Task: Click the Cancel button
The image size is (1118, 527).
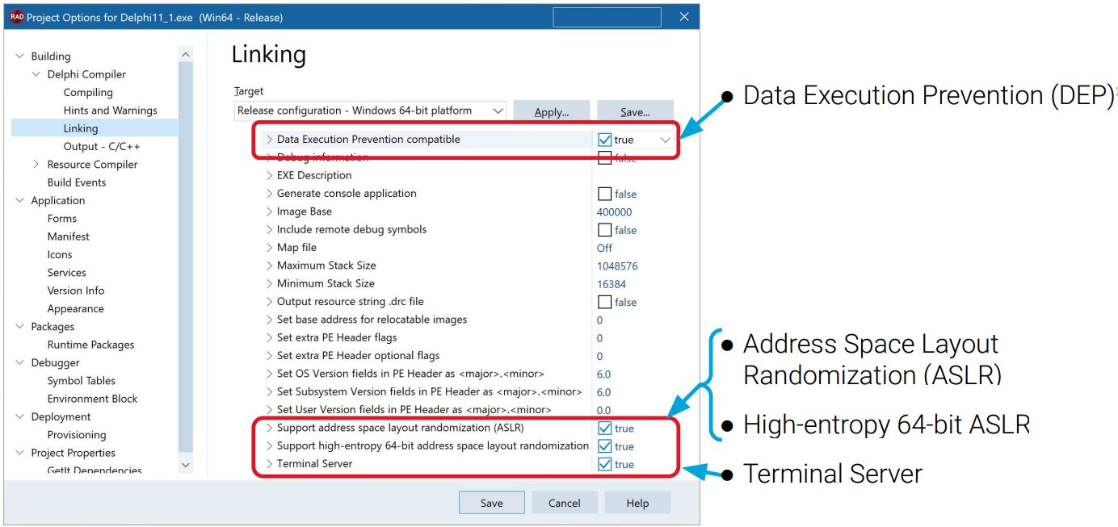Action: coord(565,503)
